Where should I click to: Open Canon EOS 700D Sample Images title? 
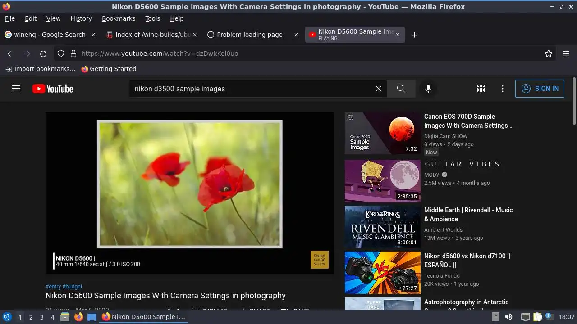[469, 121]
